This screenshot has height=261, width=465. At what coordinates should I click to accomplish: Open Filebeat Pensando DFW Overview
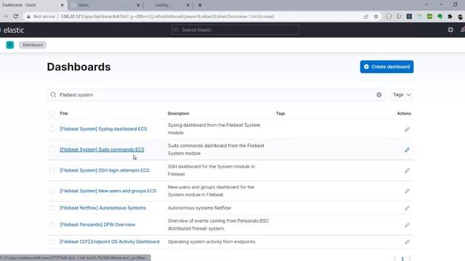point(97,225)
